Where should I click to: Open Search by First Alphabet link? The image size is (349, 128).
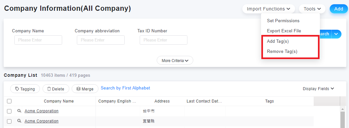coord(126,88)
